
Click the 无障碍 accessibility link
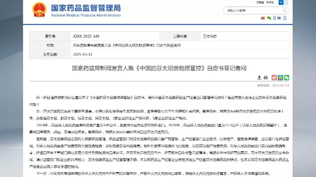260,2
